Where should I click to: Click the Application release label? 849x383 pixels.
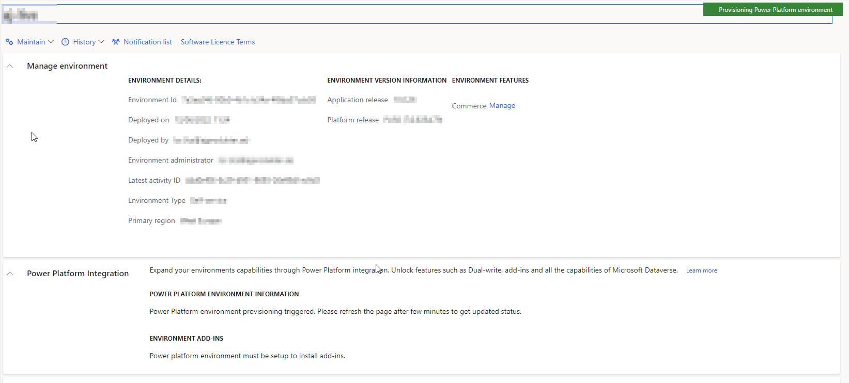tap(358, 100)
